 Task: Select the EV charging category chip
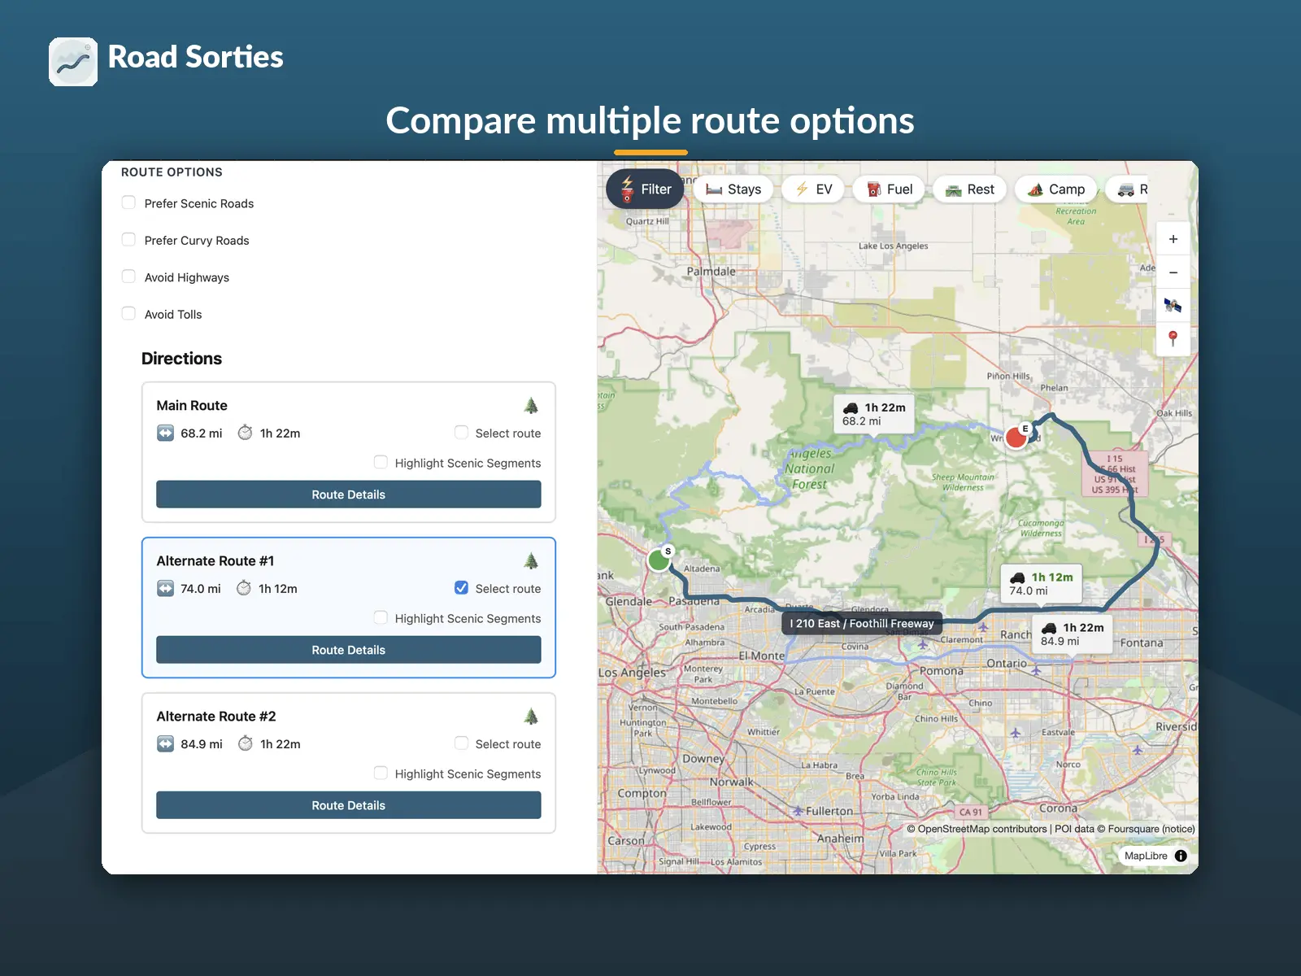point(813,189)
